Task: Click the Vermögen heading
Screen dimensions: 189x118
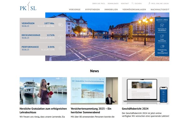Action: 28,23
